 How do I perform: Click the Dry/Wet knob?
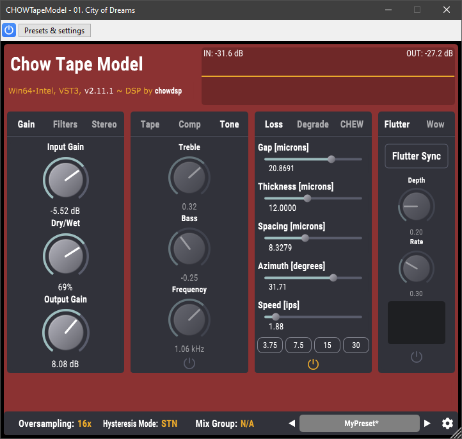point(66,256)
